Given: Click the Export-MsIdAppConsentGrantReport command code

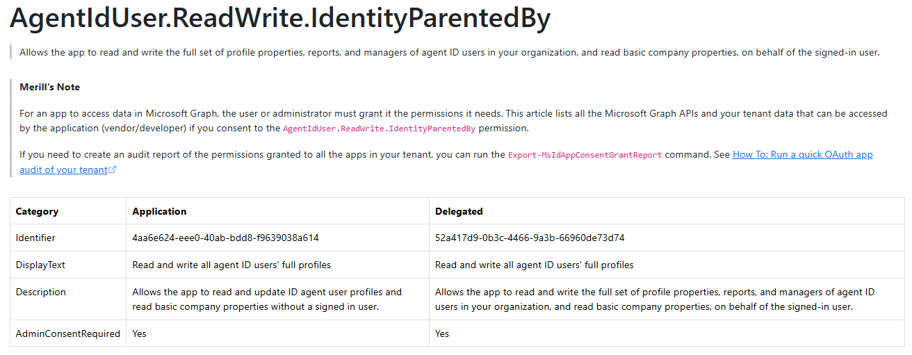Looking at the screenshot, I should (585, 155).
